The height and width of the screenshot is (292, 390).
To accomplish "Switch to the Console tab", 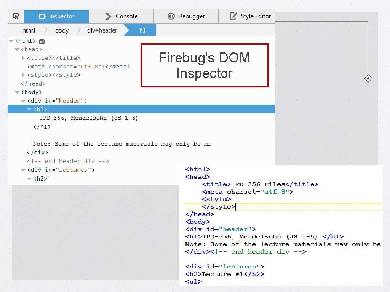I will 126,16.
